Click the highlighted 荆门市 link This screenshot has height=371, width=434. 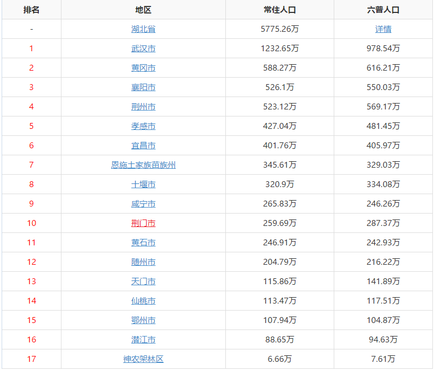tap(142, 223)
